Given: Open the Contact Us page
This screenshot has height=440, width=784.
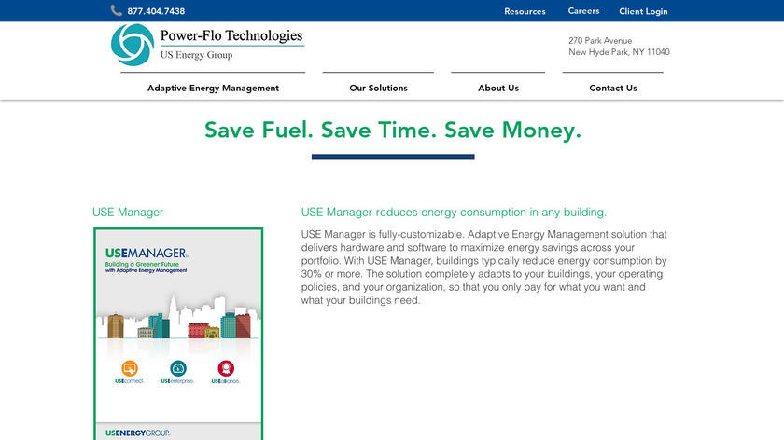Looking at the screenshot, I should pos(613,88).
